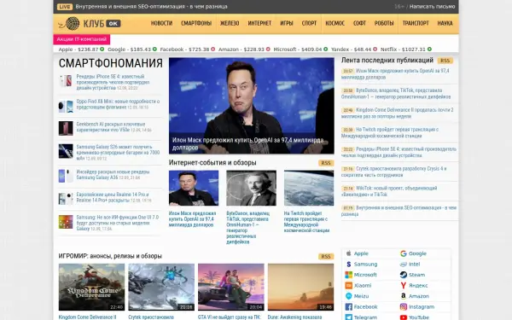
Task: Open the Samsung One UI 7.0 article
Action: coord(118,223)
